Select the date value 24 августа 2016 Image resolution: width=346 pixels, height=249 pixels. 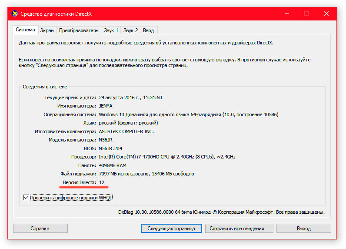pos(130,98)
